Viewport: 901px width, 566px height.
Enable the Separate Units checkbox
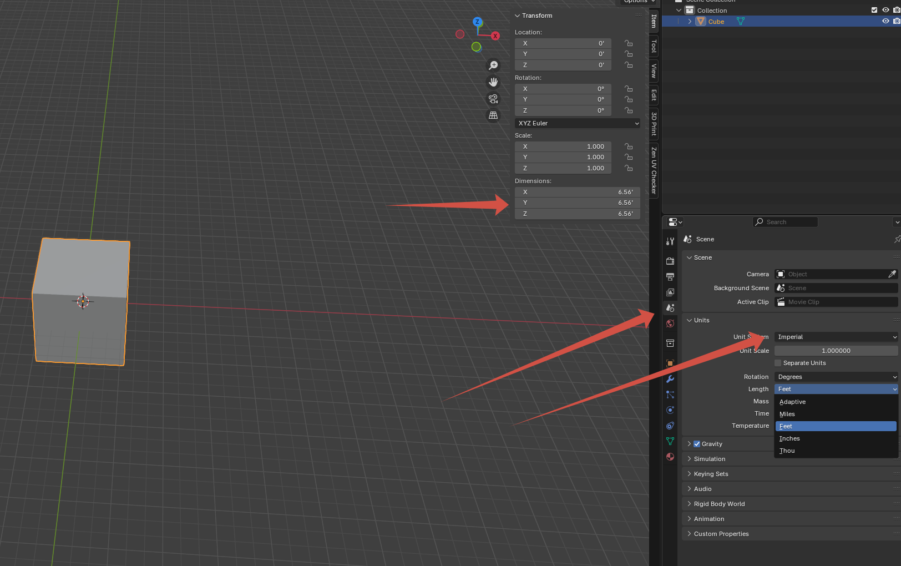click(x=778, y=363)
